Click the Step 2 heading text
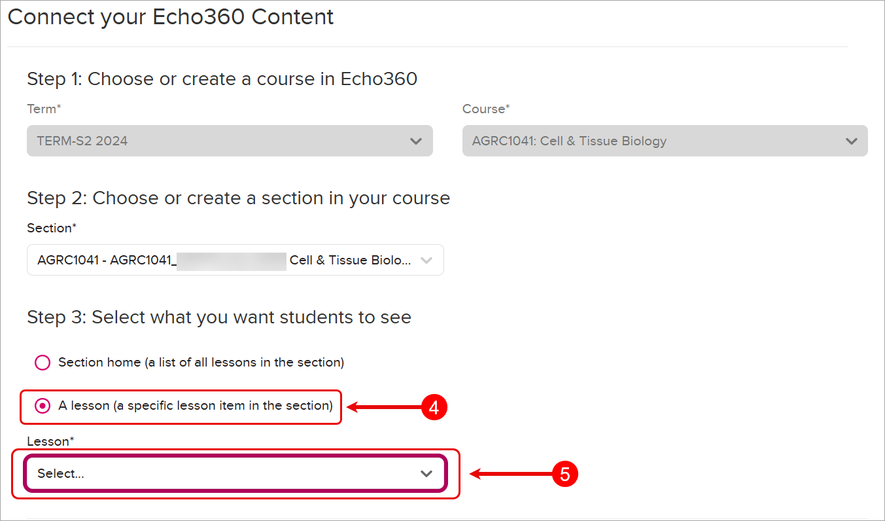 pyautogui.click(x=238, y=198)
